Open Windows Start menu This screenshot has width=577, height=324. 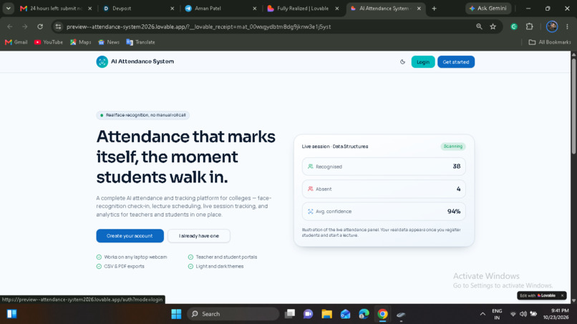click(x=176, y=314)
